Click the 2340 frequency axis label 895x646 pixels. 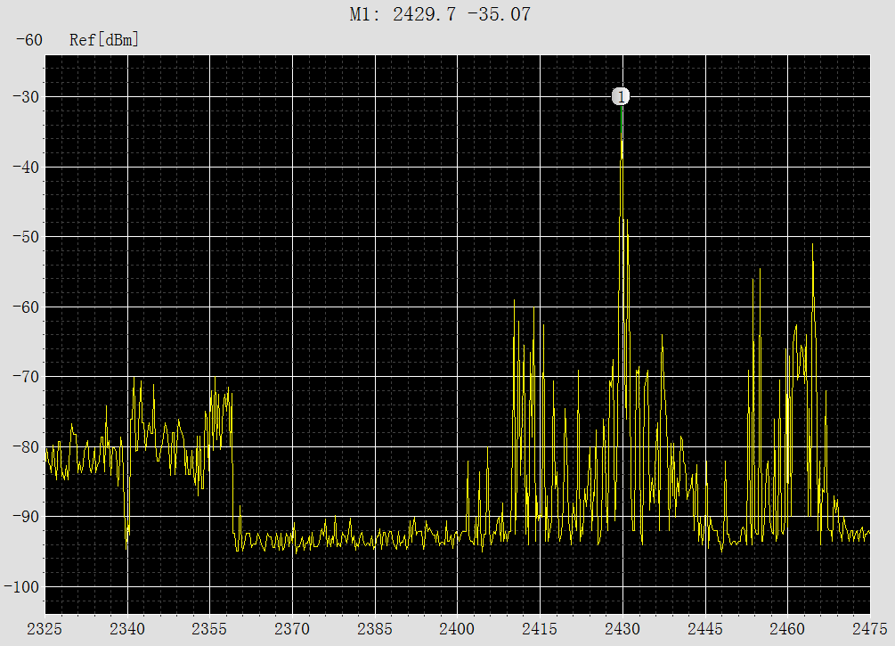(x=127, y=629)
